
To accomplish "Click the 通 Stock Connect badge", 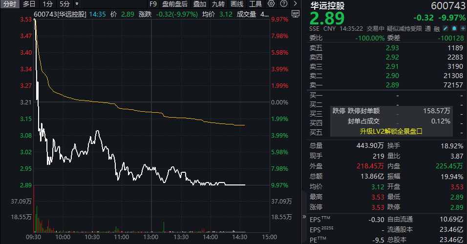I will click(427, 28).
